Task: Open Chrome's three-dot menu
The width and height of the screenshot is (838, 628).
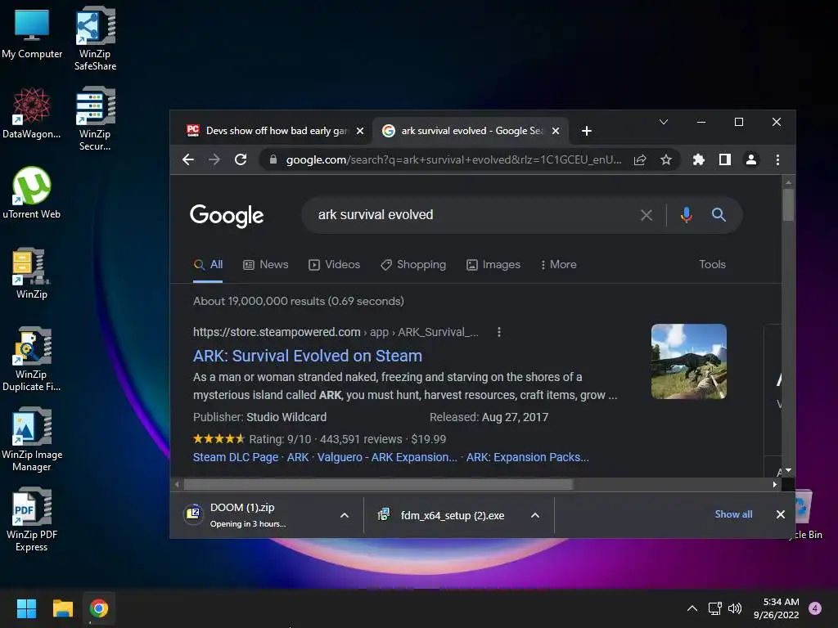Action: point(777,159)
